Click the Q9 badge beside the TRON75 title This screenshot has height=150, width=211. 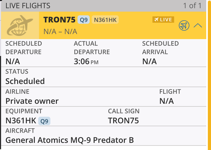point(84,20)
